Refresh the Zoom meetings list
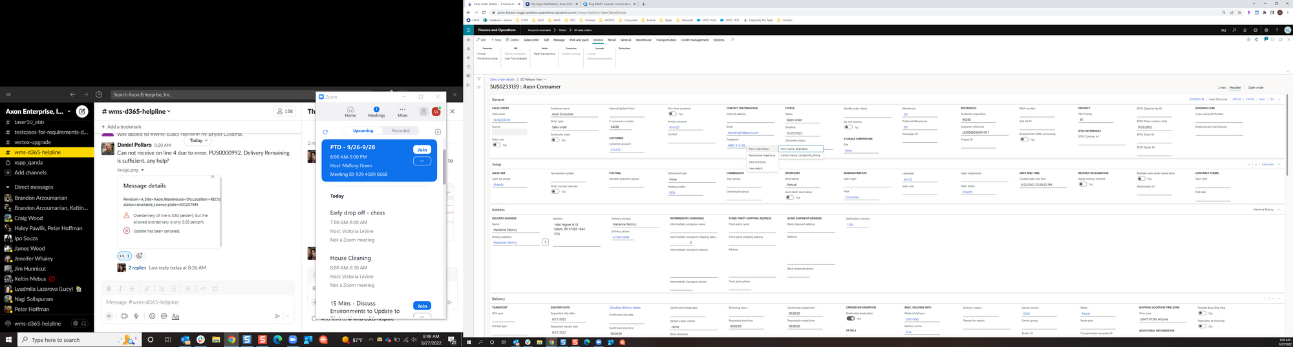Viewport: 1293px width, 347px height. click(x=325, y=131)
